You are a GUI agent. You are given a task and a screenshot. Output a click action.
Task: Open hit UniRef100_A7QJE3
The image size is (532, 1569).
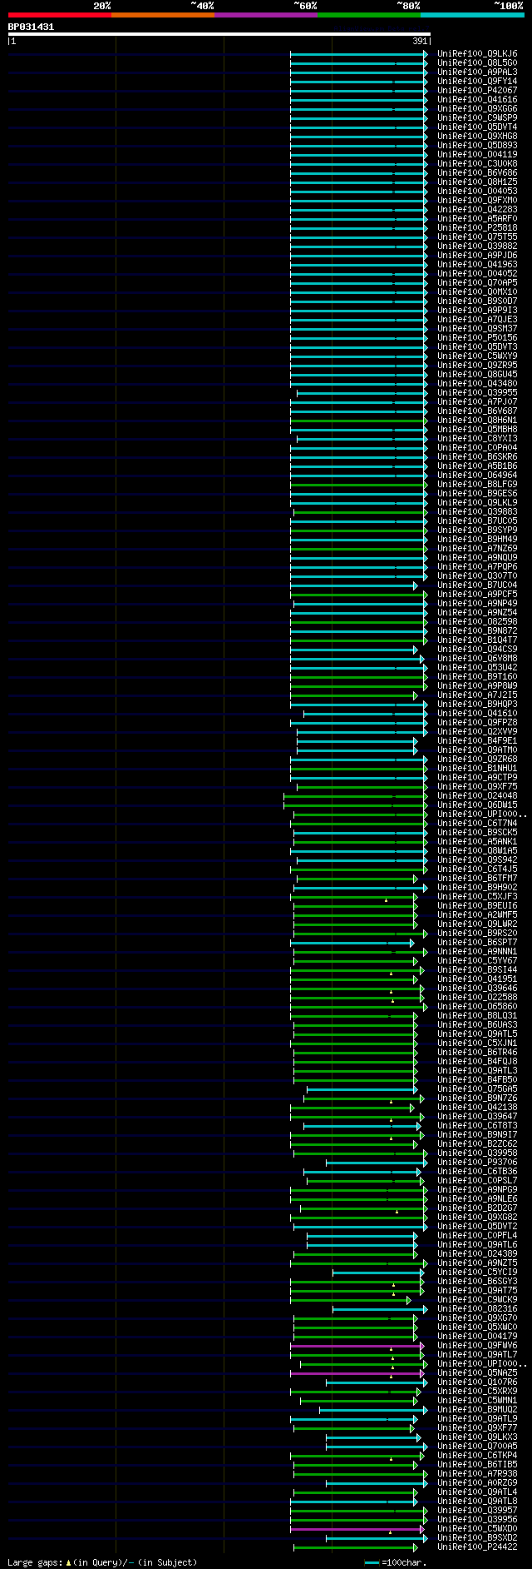(x=477, y=319)
